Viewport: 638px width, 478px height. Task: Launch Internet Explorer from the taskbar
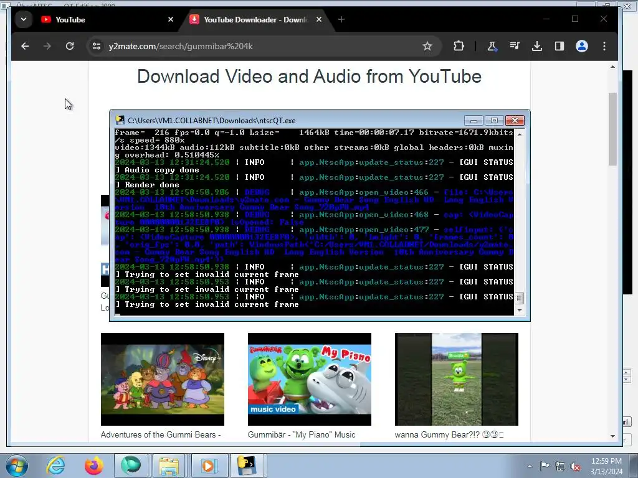click(x=55, y=466)
